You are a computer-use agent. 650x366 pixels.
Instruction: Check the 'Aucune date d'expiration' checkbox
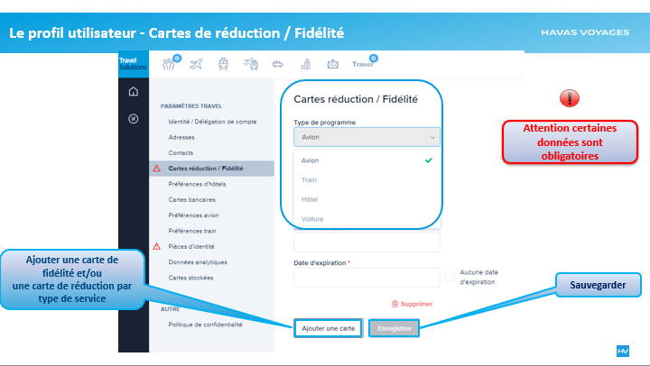450,276
